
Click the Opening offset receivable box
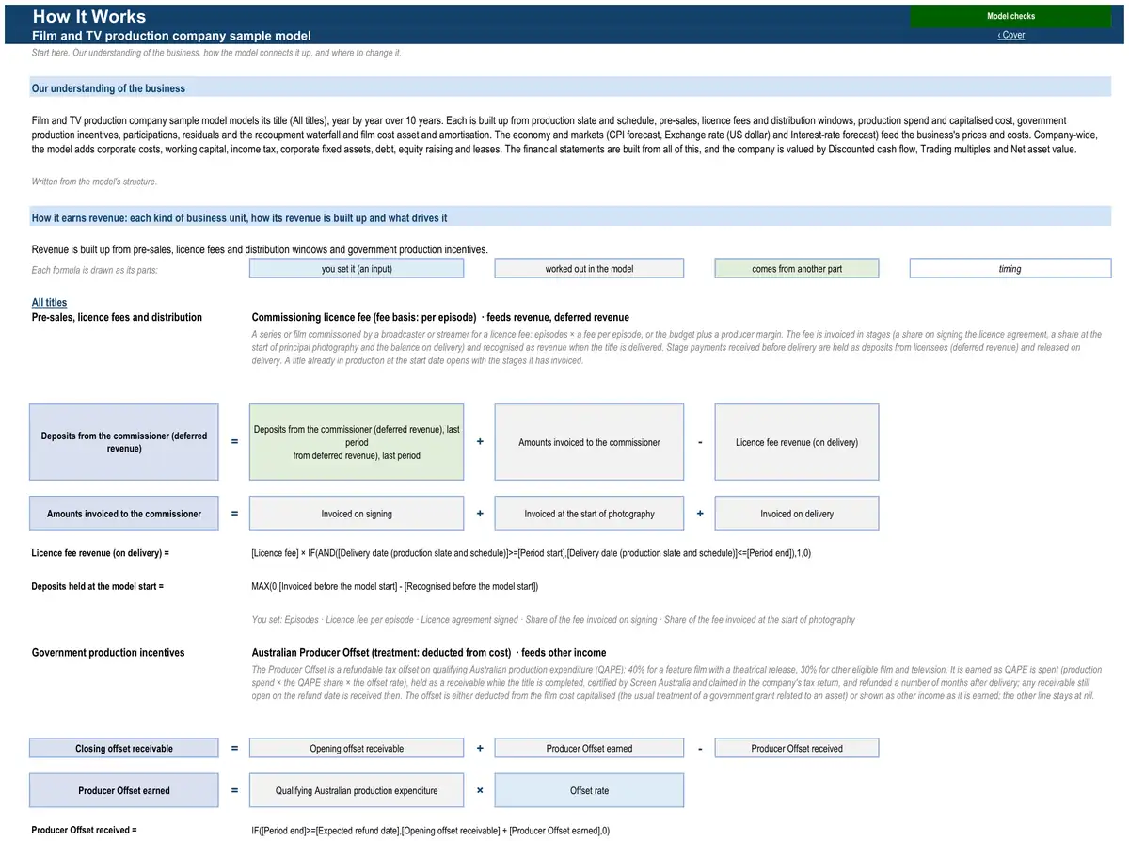(x=357, y=749)
